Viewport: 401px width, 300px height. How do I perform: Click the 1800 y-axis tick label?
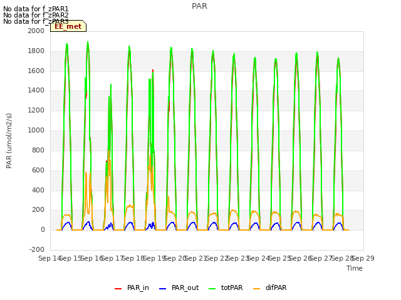36,51
